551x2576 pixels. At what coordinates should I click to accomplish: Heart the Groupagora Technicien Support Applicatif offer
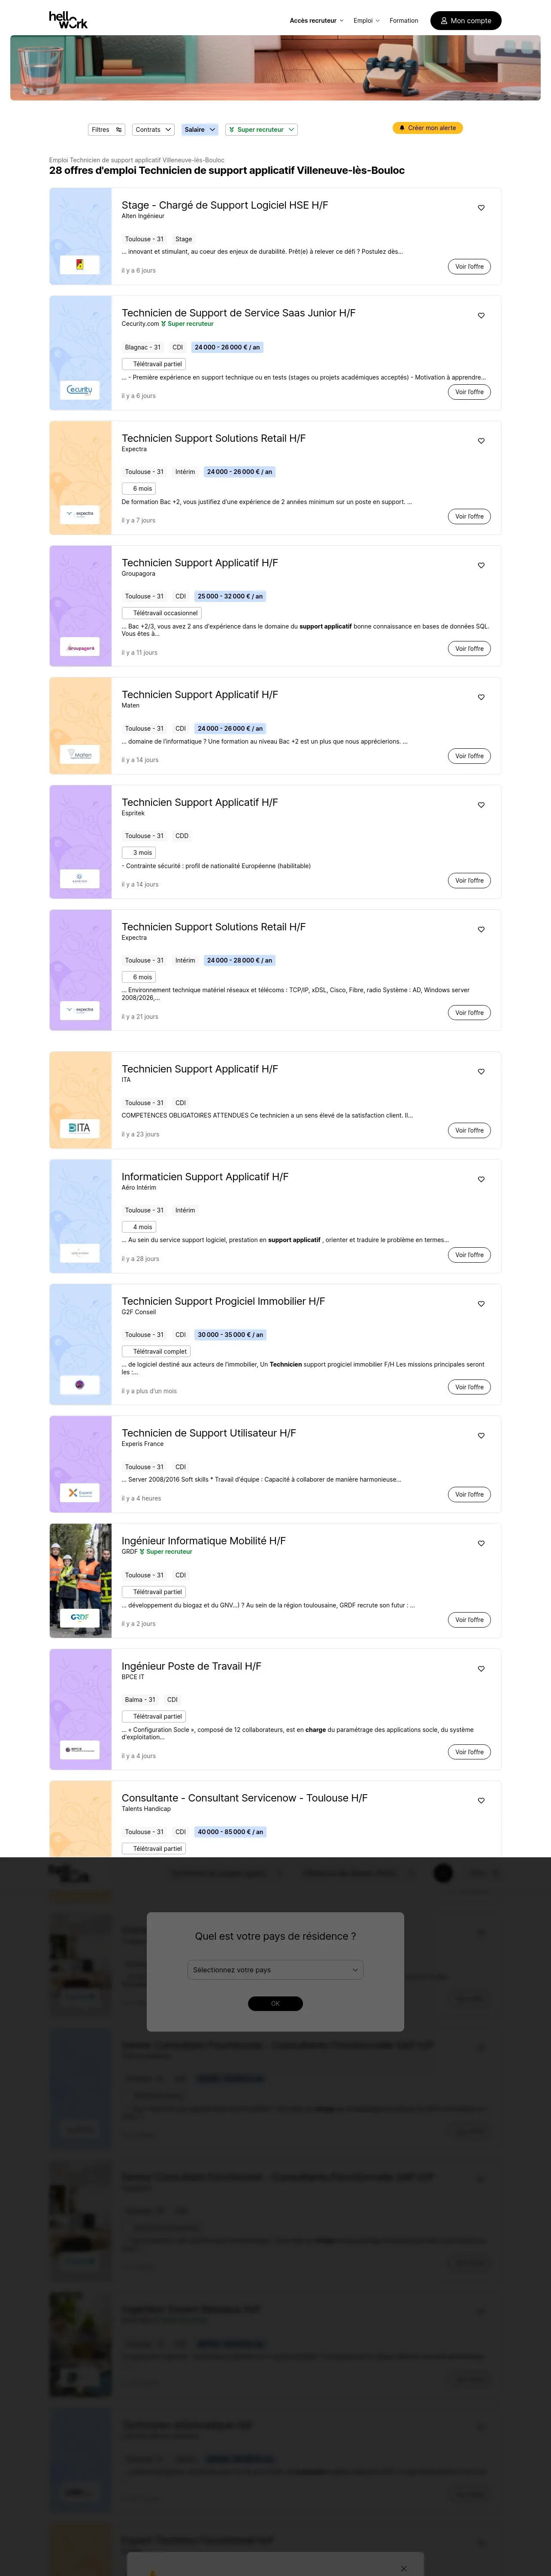[481, 566]
